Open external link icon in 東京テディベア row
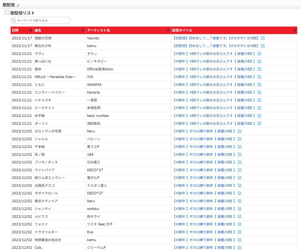 [x=240, y=201]
